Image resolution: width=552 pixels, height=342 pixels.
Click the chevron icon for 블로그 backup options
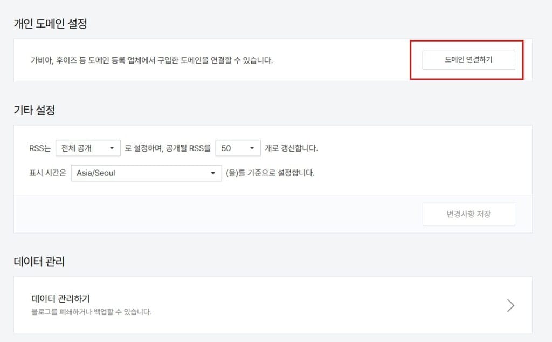pyautogui.click(x=510, y=305)
